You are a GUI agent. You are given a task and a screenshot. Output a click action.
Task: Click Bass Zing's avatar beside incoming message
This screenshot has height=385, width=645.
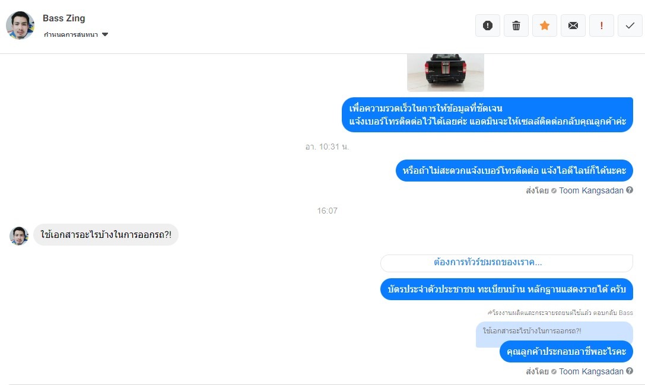(x=19, y=236)
